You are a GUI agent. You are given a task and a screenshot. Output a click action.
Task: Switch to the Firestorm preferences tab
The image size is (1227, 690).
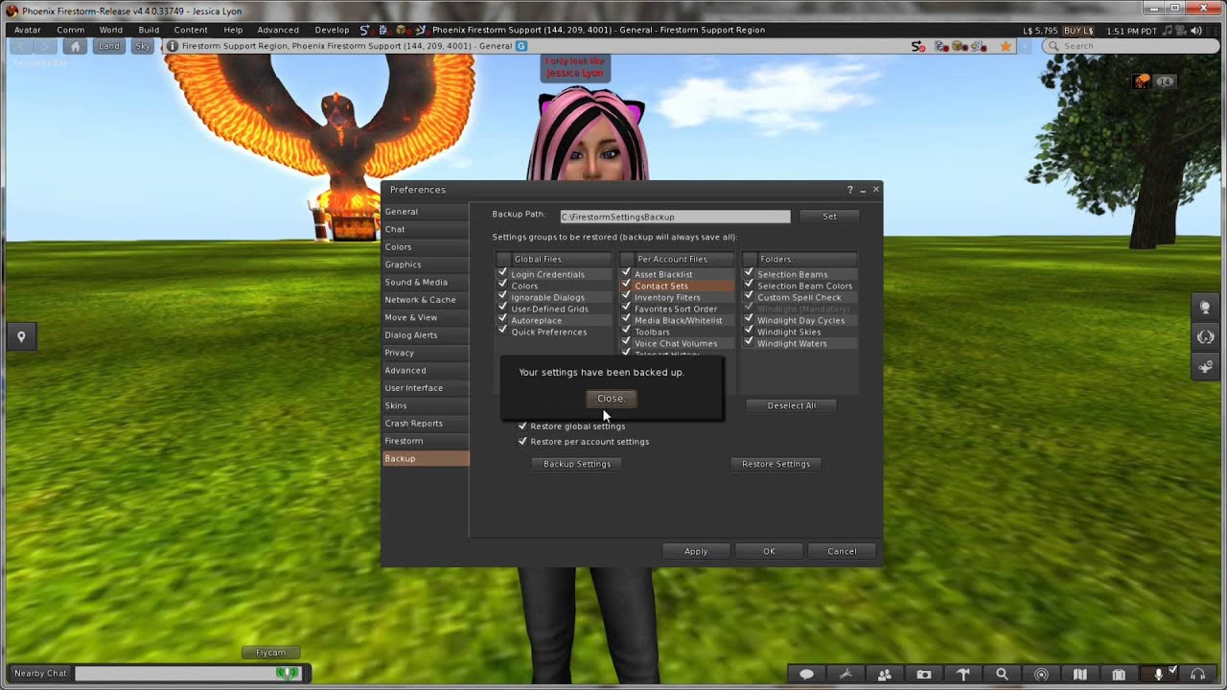coord(426,441)
